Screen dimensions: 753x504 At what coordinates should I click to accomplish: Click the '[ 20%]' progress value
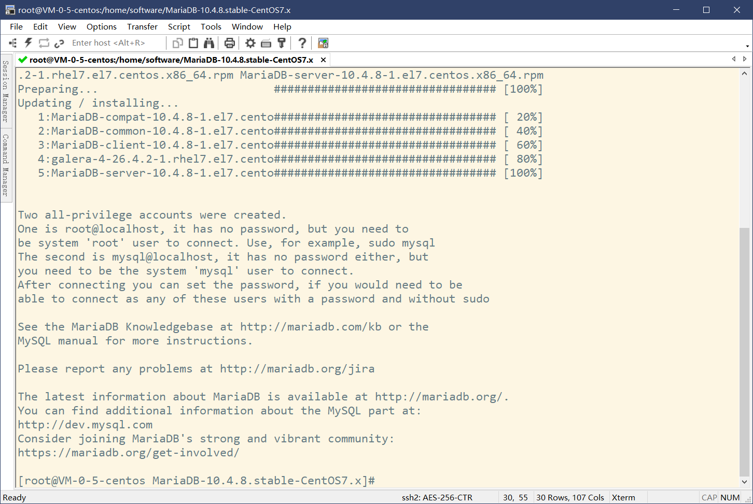pos(523,117)
